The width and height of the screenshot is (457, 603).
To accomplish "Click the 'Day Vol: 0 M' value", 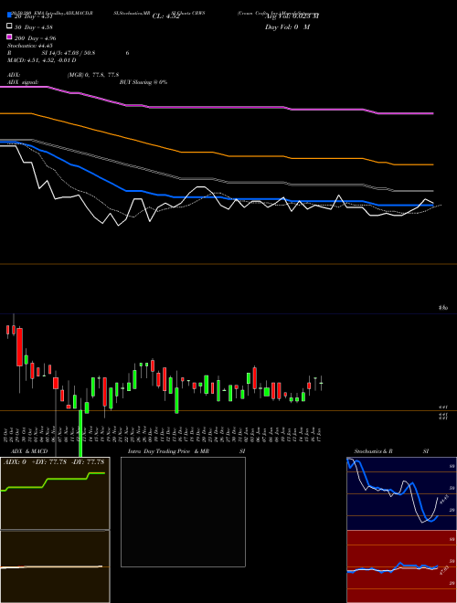I will [x=287, y=26].
